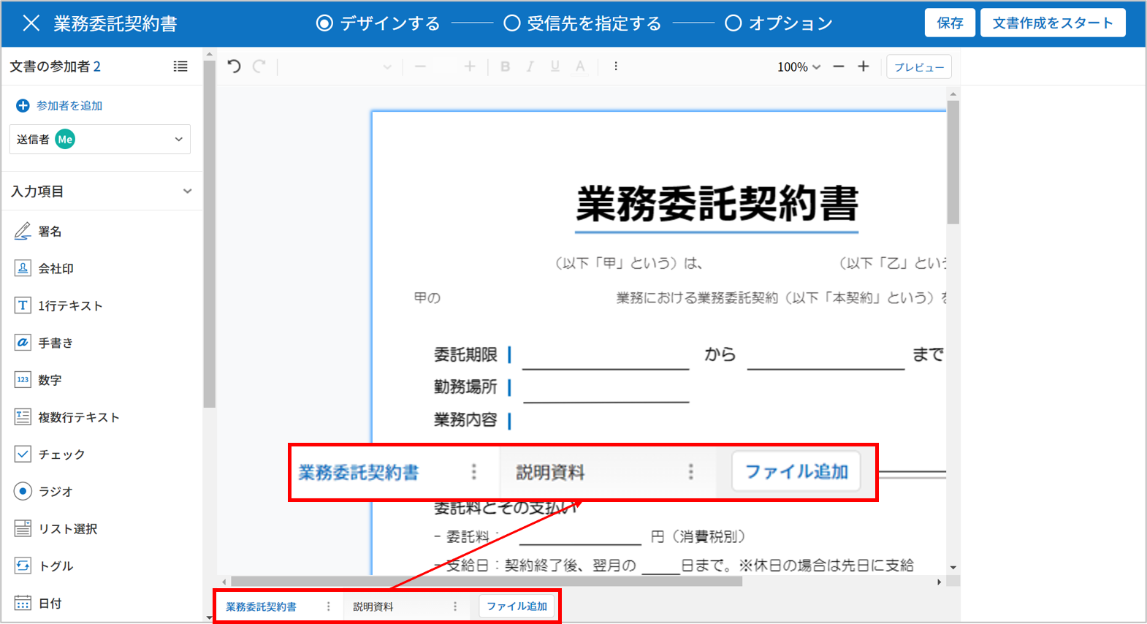Click the document horizontal scrollbar thumb
The image size is (1147, 624).
(487, 582)
